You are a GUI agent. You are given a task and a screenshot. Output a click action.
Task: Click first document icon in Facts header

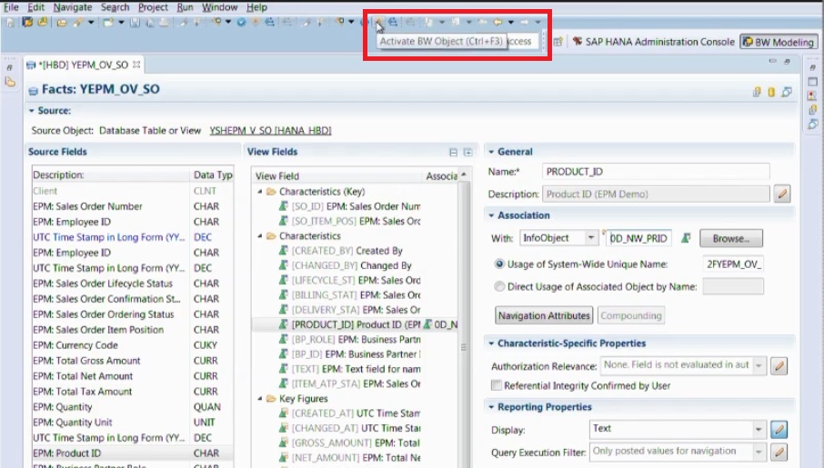(x=757, y=92)
